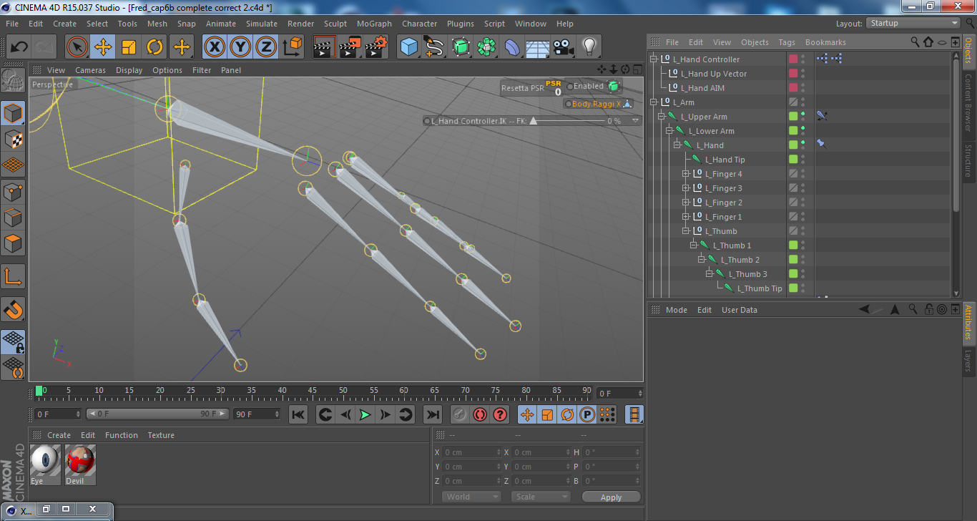The height and width of the screenshot is (521, 977).
Task: Click the spline pen tool icon
Action: coord(435,47)
